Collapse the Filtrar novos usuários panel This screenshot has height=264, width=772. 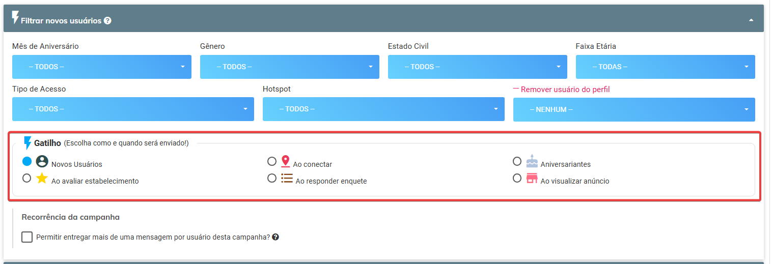tap(751, 20)
